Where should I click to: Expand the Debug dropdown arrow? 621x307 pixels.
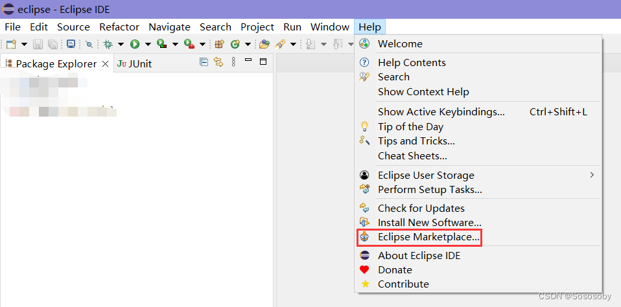(x=121, y=44)
